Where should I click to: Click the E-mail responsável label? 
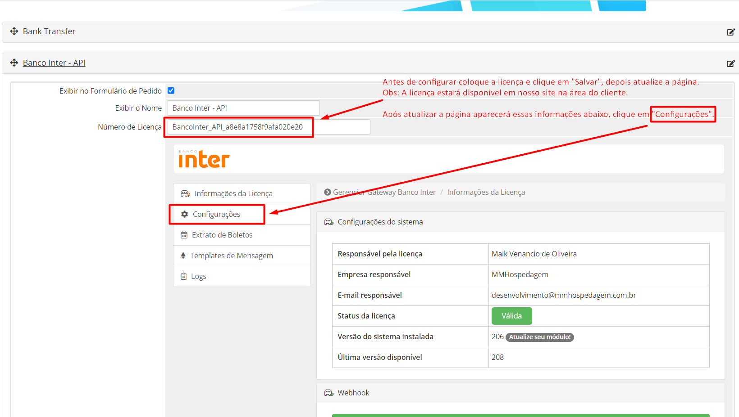pos(369,295)
